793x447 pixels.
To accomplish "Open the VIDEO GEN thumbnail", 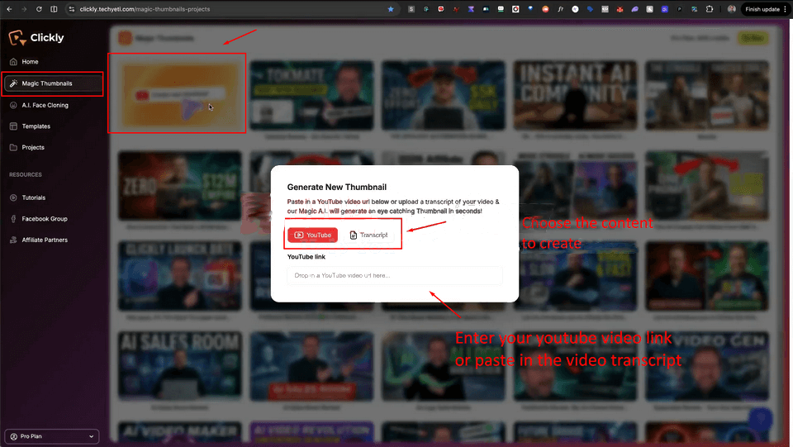I will (707, 366).
